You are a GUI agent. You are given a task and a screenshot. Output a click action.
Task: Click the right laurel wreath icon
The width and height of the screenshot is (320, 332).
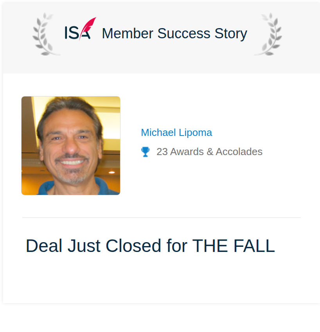(x=268, y=34)
